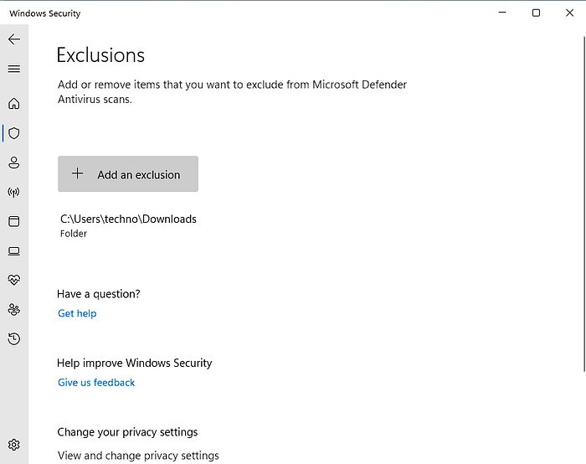Open the hamburger navigation menu
Viewport: 586px width, 464px height.
click(14, 69)
